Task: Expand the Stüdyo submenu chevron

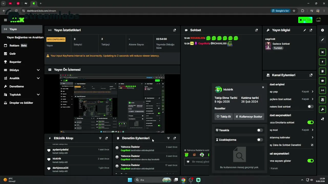Action: (x=38, y=70)
